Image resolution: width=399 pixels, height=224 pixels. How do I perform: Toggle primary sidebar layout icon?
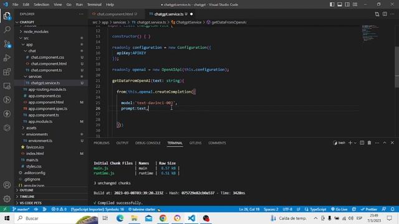coord(332,4)
